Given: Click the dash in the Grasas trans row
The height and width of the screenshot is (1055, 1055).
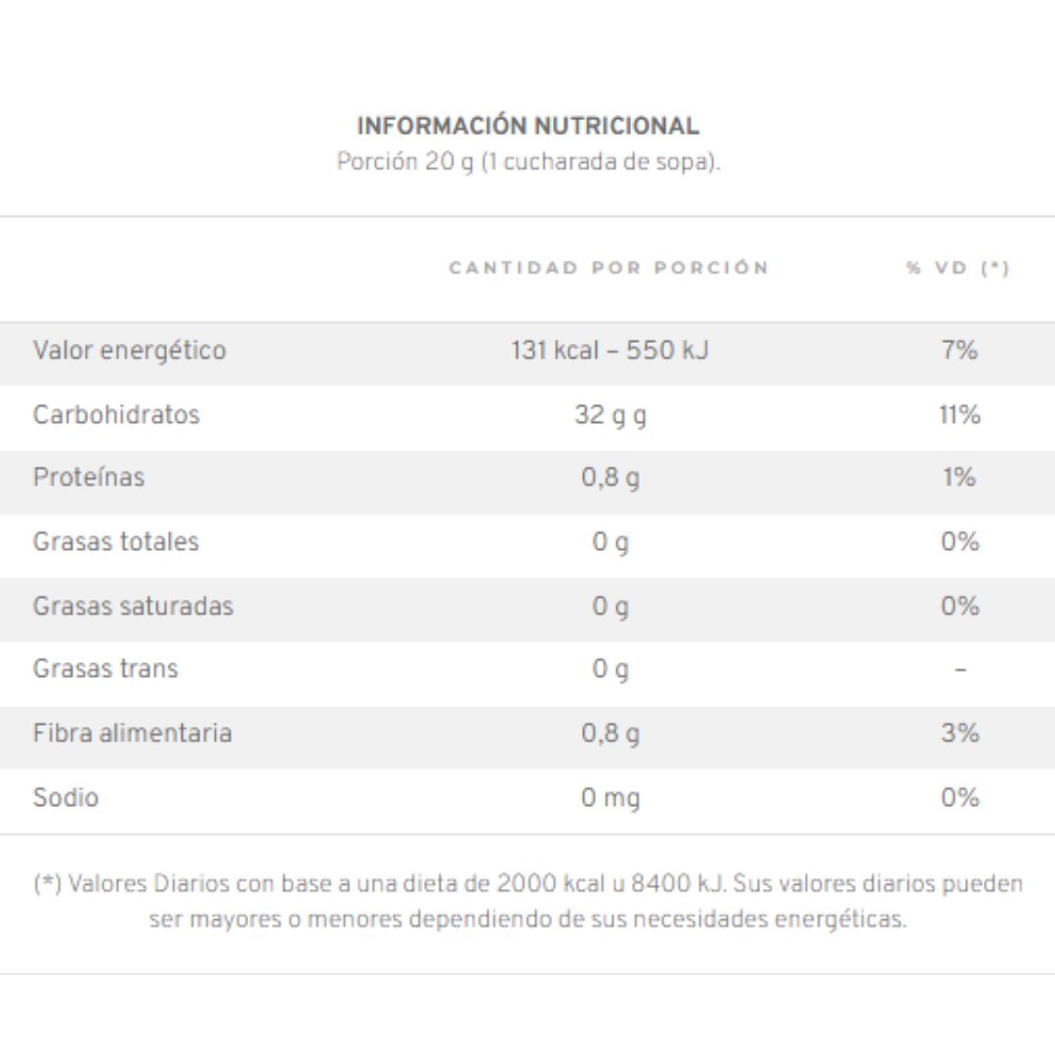Looking at the screenshot, I should click(960, 669).
